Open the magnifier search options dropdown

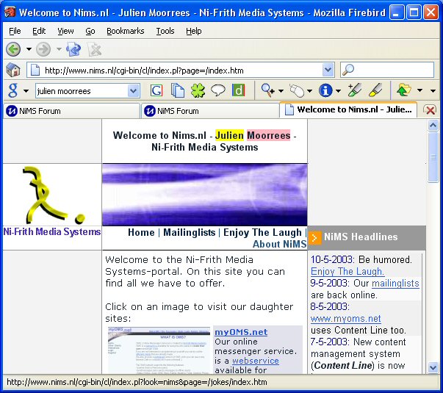click(x=281, y=91)
